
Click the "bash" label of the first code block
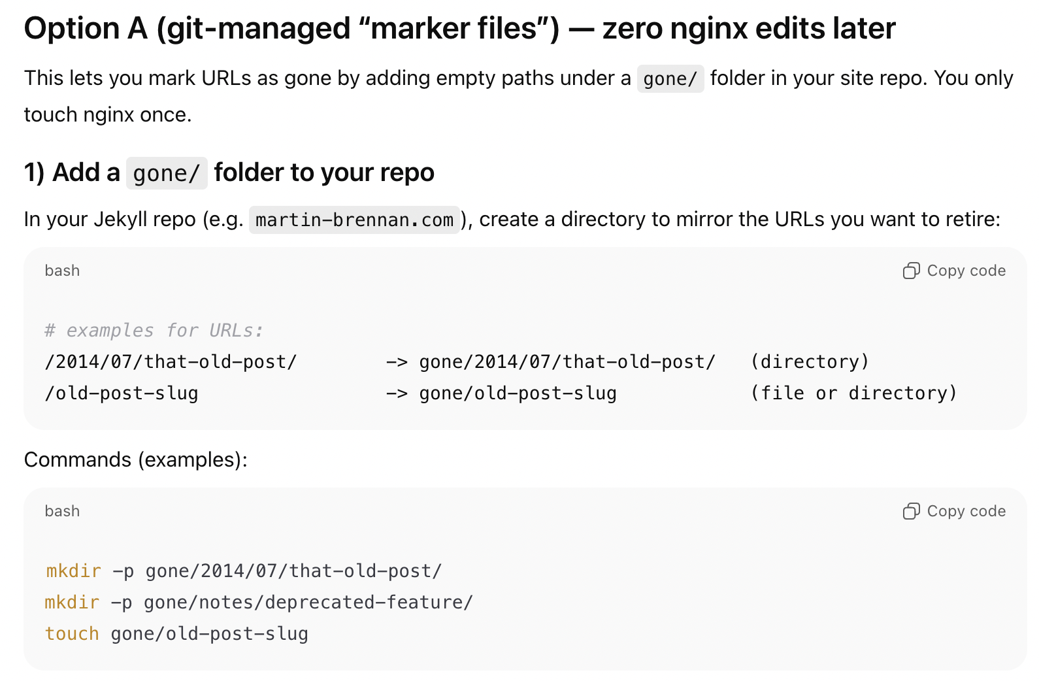tap(62, 271)
